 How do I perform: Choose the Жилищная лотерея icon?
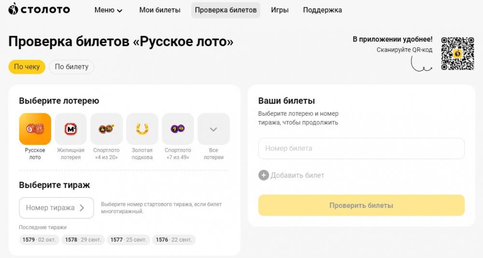click(x=71, y=129)
